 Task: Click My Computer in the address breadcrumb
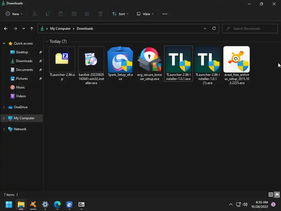60,29
